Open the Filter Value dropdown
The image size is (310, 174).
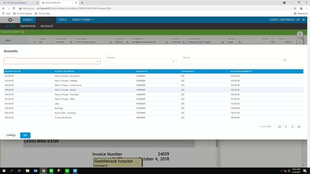[141, 61]
